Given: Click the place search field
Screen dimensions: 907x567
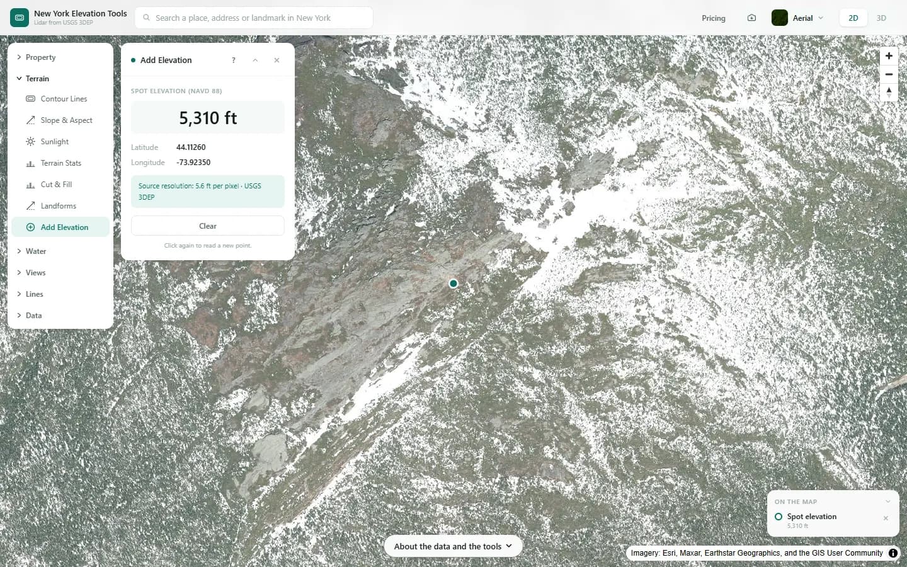Looking at the screenshot, I should [x=254, y=18].
